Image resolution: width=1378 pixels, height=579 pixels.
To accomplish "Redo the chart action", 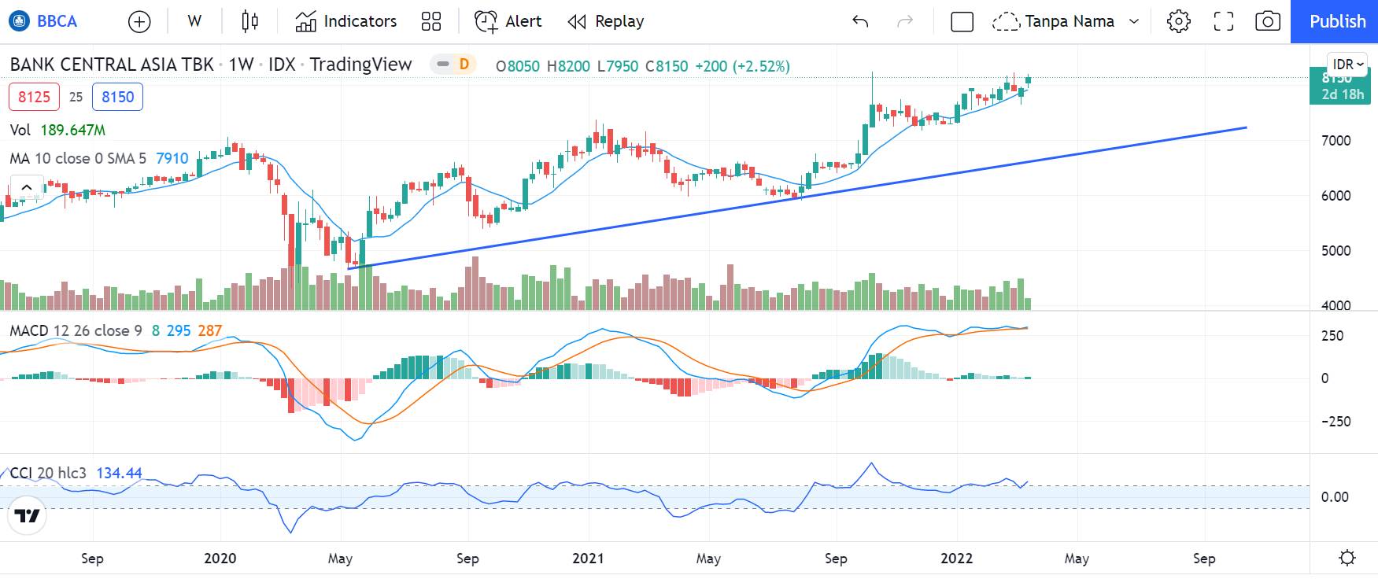I will [905, 21].
